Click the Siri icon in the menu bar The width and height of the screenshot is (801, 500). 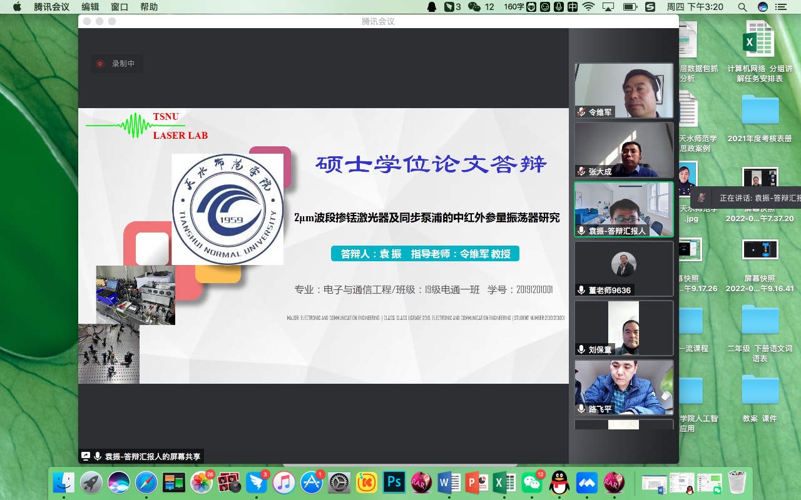pyautogui.click(x=762, y=7)
